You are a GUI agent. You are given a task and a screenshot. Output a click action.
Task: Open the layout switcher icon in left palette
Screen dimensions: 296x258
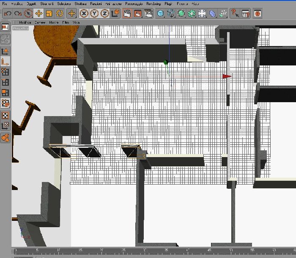pyautogui.click(x=5, y=27)
